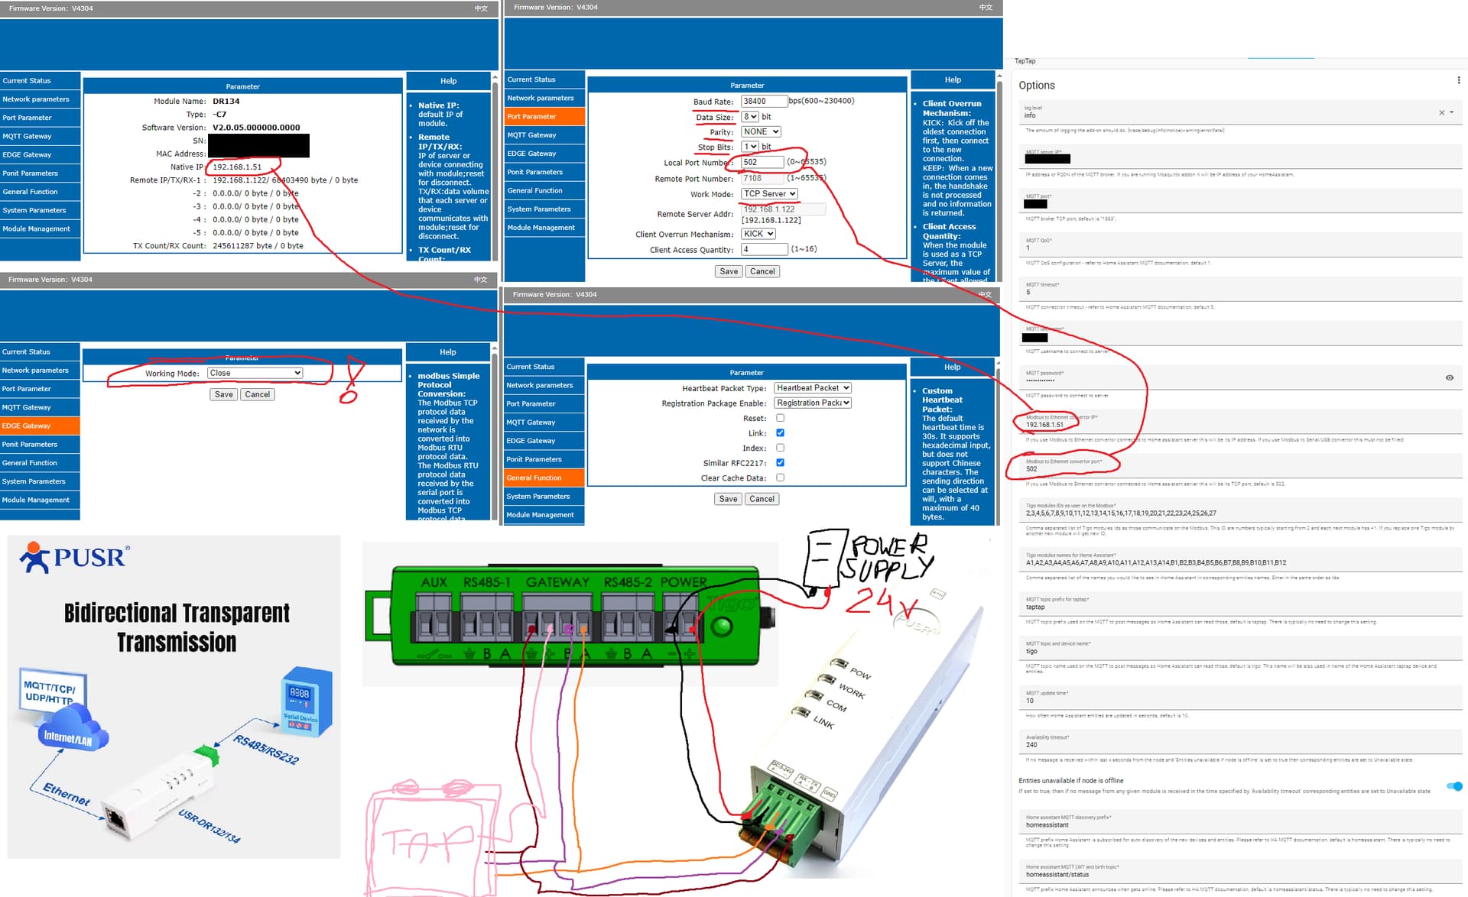This screenshot has height=897, width=1468.
Task: Check the Reset checkbox
Action: [780, 418]
